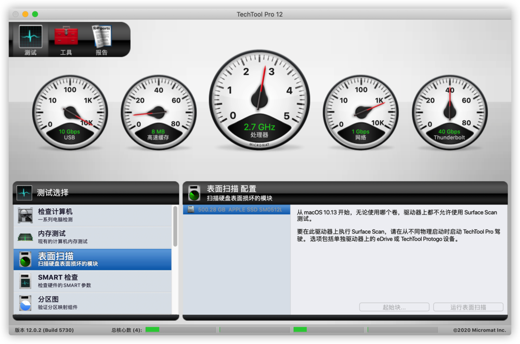Image resolution: width=520 pixels, height=344 pixels.
Task: Click the 检查计算机 computer icon
Action: tap(25, 215)
